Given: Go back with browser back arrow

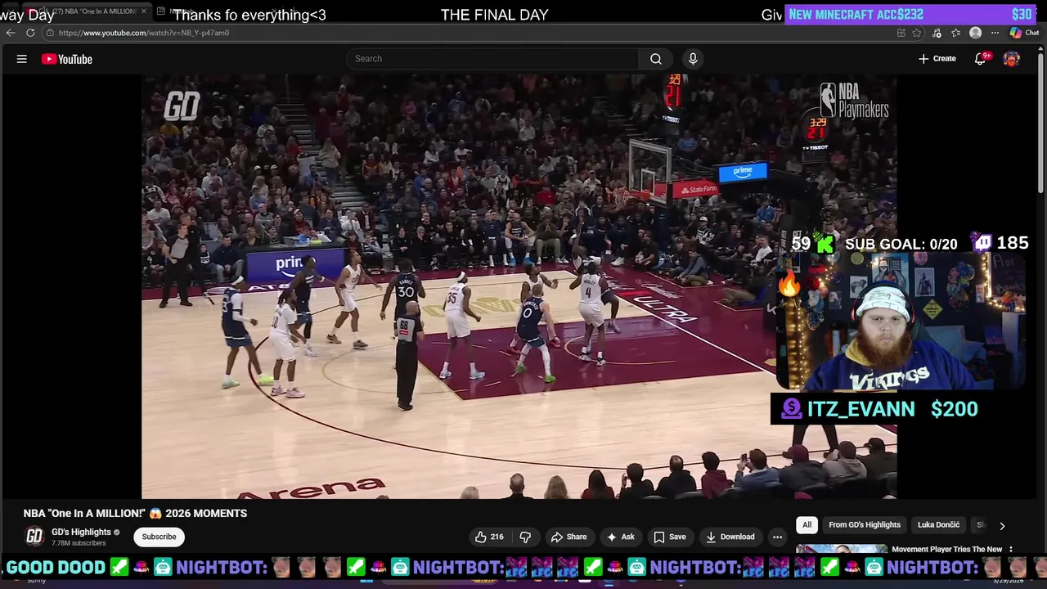Looking at the screenshot, I should [x=10, y=33].
